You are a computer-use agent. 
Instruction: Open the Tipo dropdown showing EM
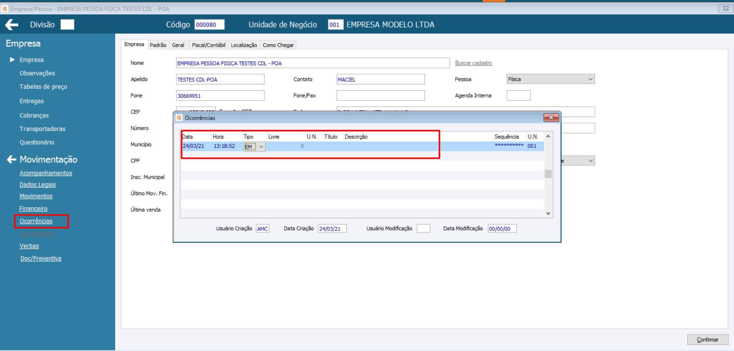pos(254,147)
